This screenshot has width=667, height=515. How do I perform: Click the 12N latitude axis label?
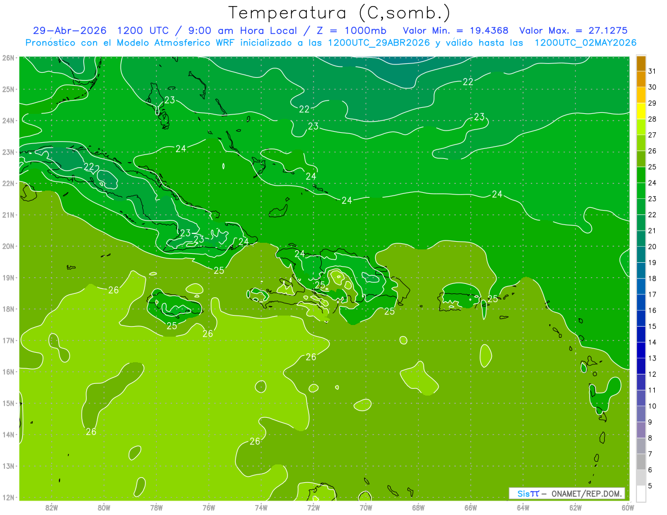[8, 497]
